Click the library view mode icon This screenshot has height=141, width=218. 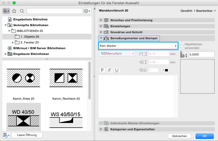click(x=6, y=11)
